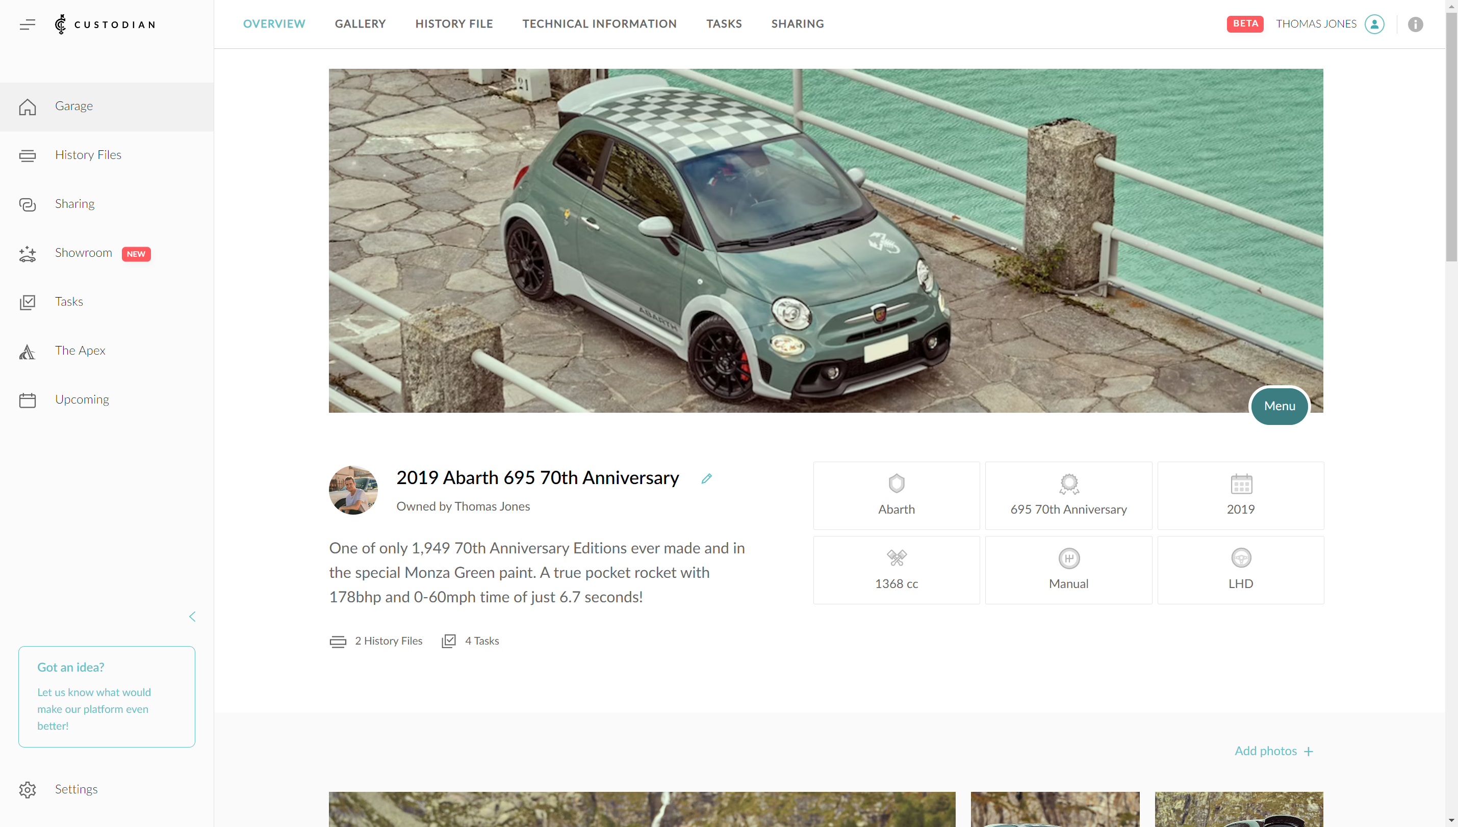Open the History File tab
The height and width of the screenshot is (827, 1458).
pos(453,24)
